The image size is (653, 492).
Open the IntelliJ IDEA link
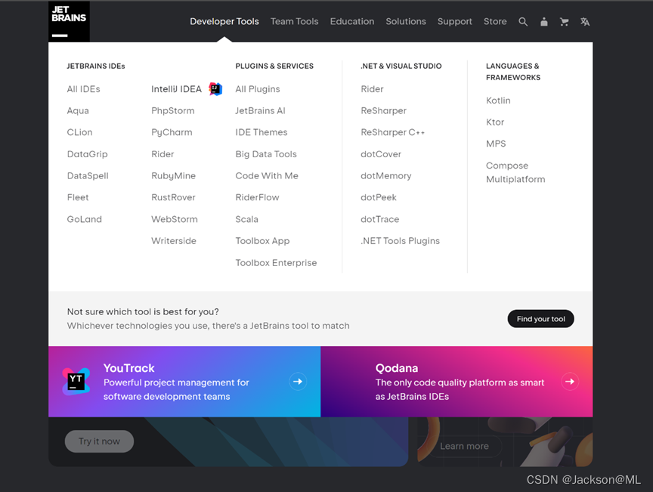[x=176, y=88]
